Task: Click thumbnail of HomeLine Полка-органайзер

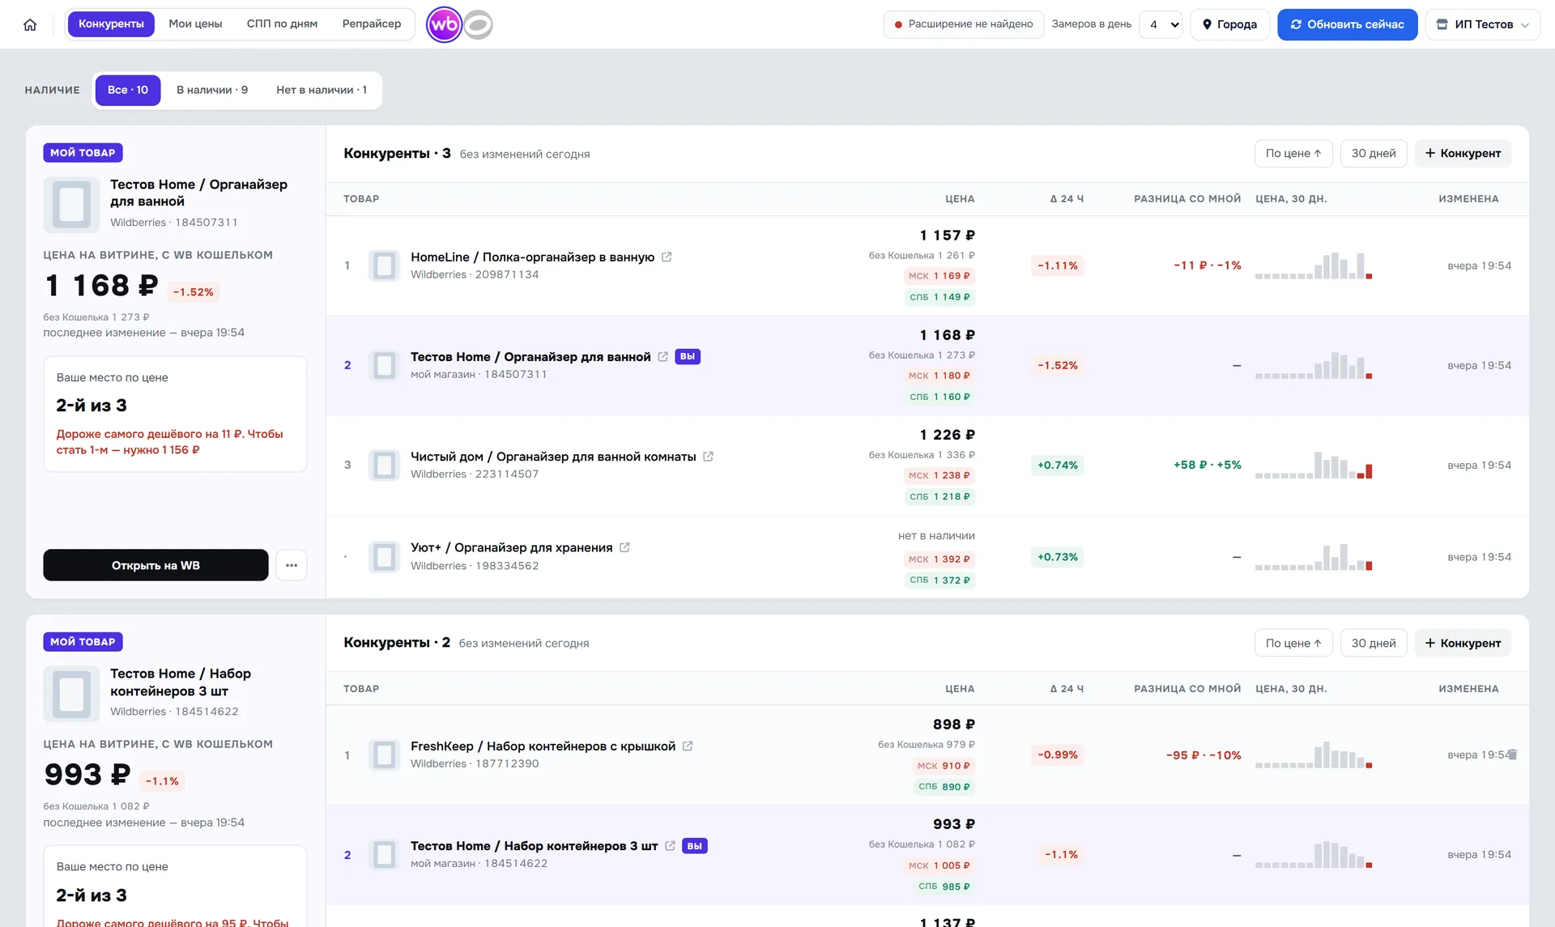Action: click(x=384, y=266)
